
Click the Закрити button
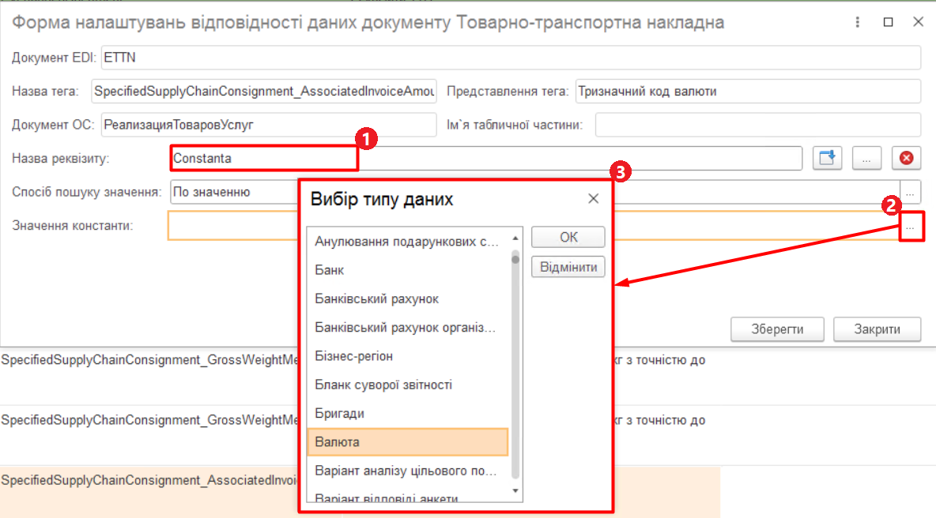tap(877, 329)
